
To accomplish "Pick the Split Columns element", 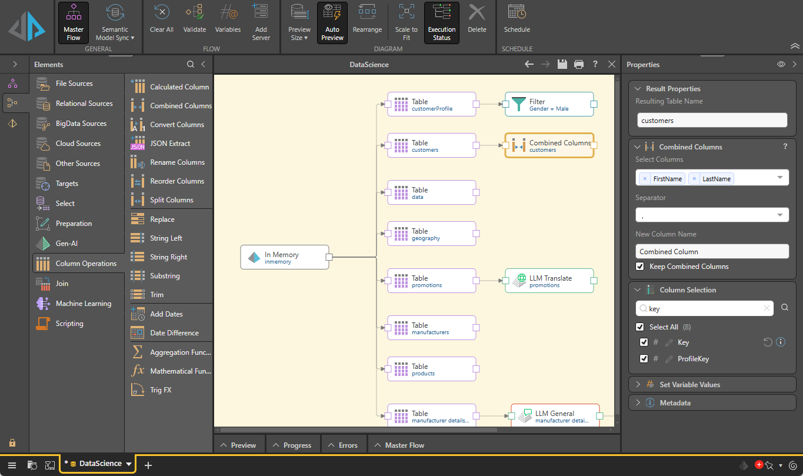I will pyautogui.click(x=170, y=200).
